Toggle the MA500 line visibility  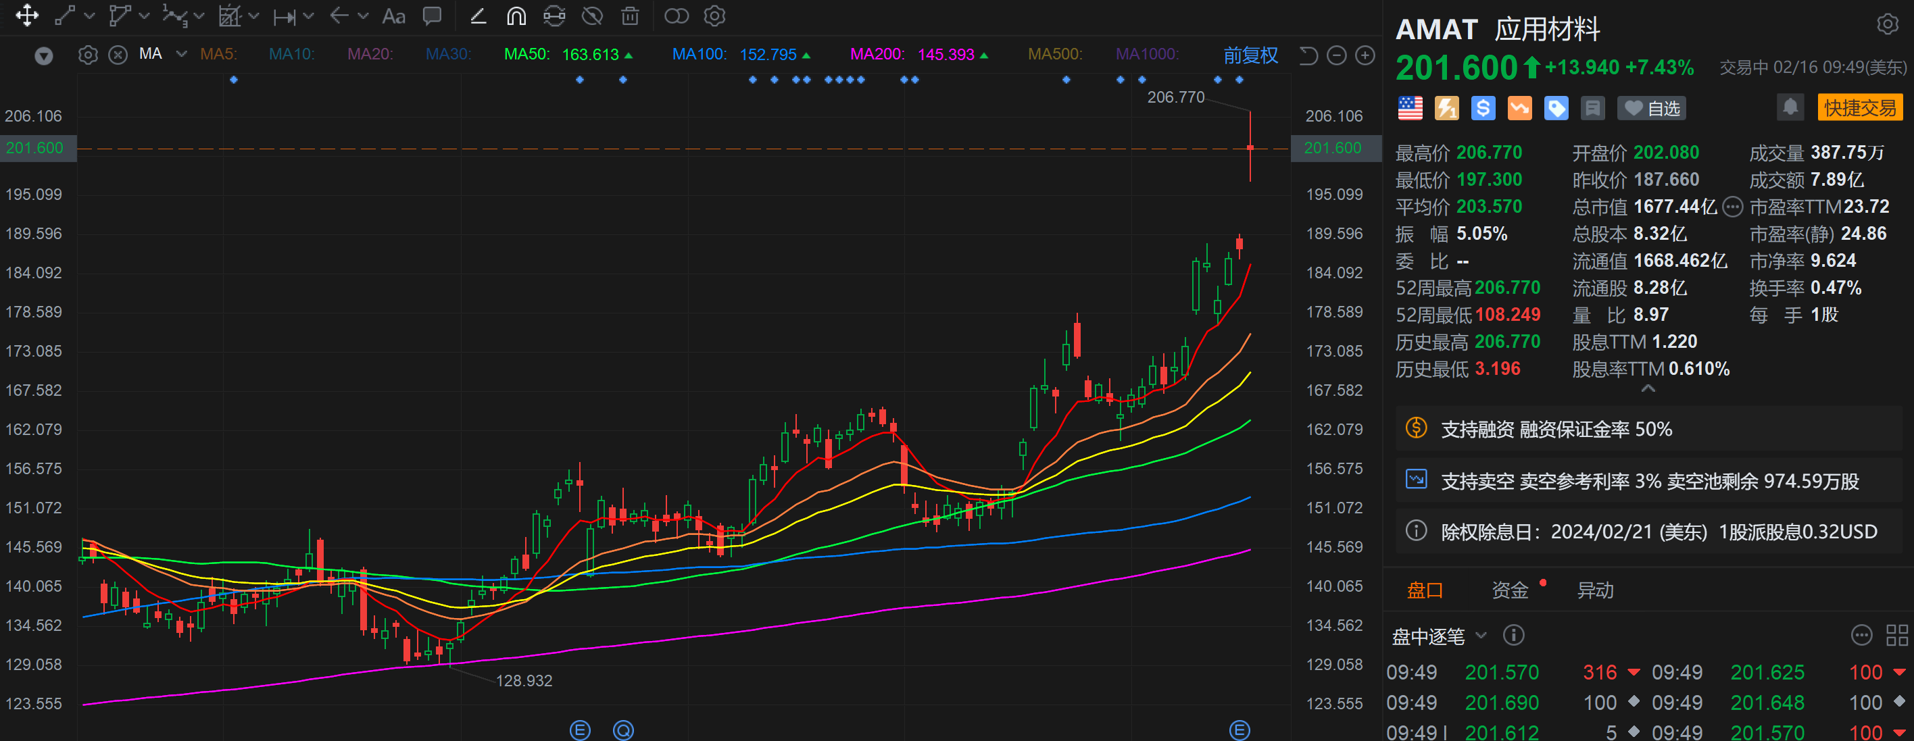point(1054,54)
